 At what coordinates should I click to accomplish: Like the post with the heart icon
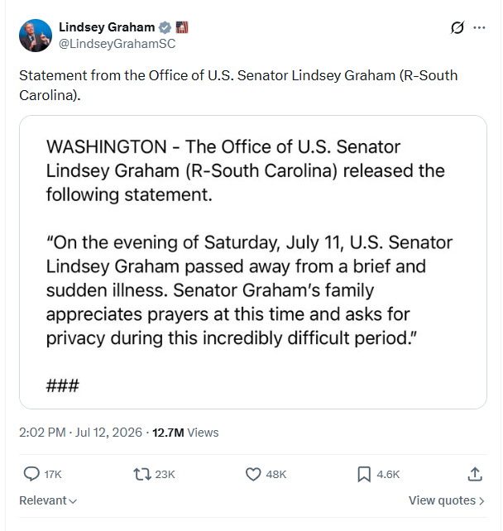pyautogui.click(x=253, y=474)
